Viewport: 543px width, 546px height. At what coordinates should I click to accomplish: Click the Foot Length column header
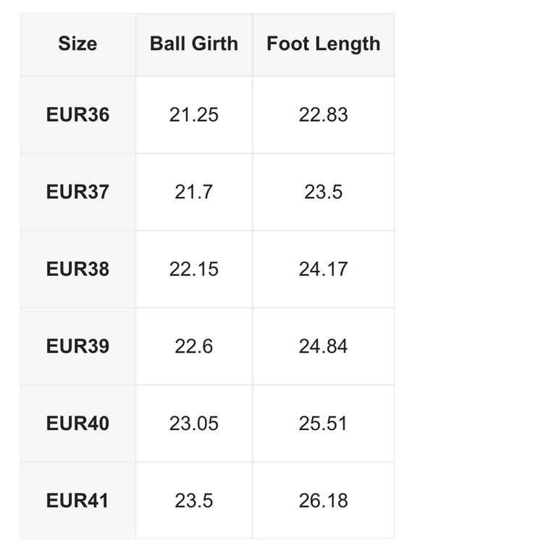(x=323, y=43)
